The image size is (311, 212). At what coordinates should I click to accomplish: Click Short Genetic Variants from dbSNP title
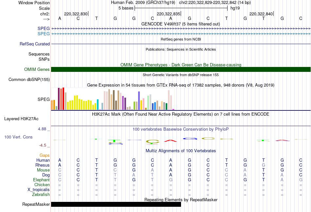pos(181,75)
